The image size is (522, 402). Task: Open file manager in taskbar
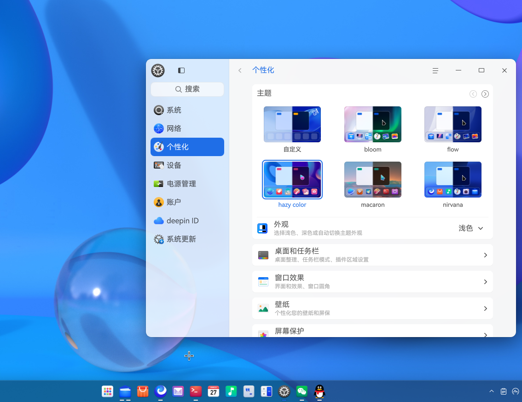125,391
